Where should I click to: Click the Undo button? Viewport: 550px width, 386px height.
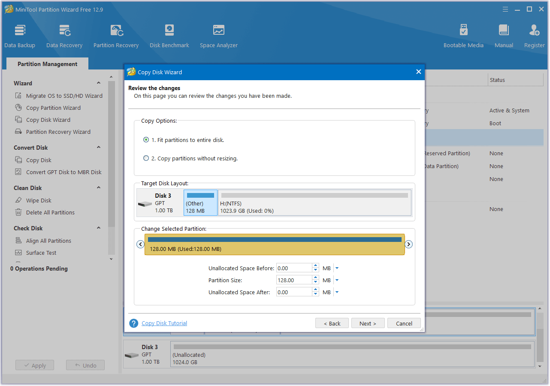tap(85, 365)
